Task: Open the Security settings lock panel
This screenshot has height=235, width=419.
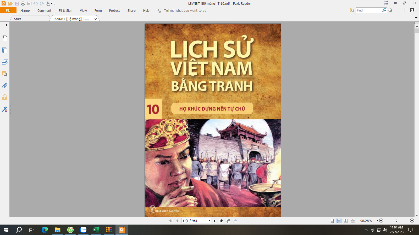Action: pyautogui.click(x=5, y=97)
